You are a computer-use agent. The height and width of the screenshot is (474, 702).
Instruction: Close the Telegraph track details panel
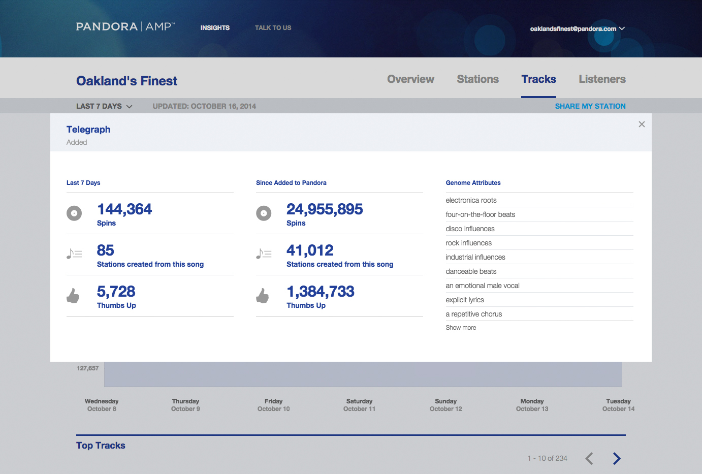642,124
